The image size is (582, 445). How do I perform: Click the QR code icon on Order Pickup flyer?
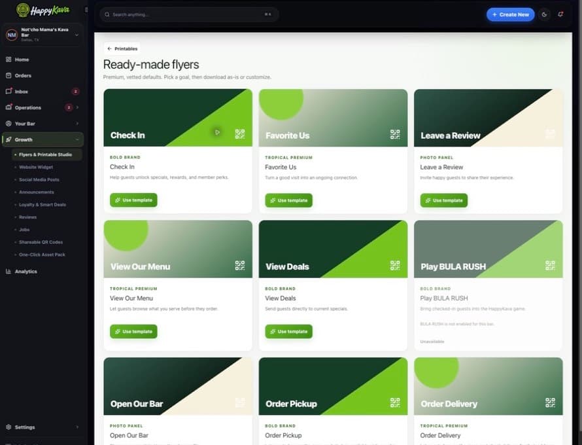[x=395, y=402]
